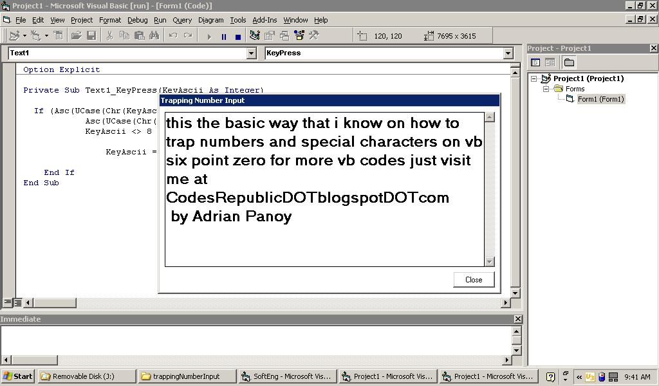Click Close in Trapping Number Input dialog
659x386 pixels.
click(474, 280)
